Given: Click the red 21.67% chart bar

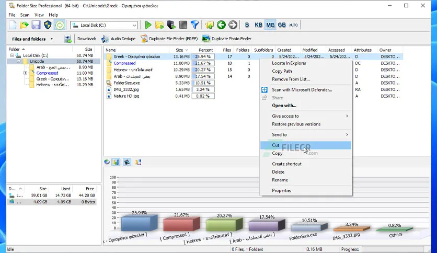Looking at the screenshot, I should (x=182, y=224).
